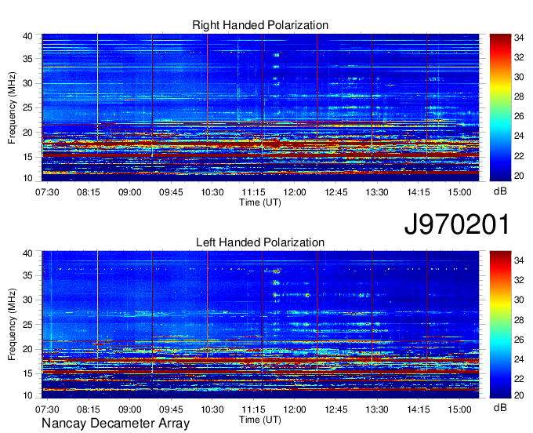The width and height of the screenshot is (533, 433).
Task: Click the 08:15 tick on the top plot
Action: (x=89, y=192)
